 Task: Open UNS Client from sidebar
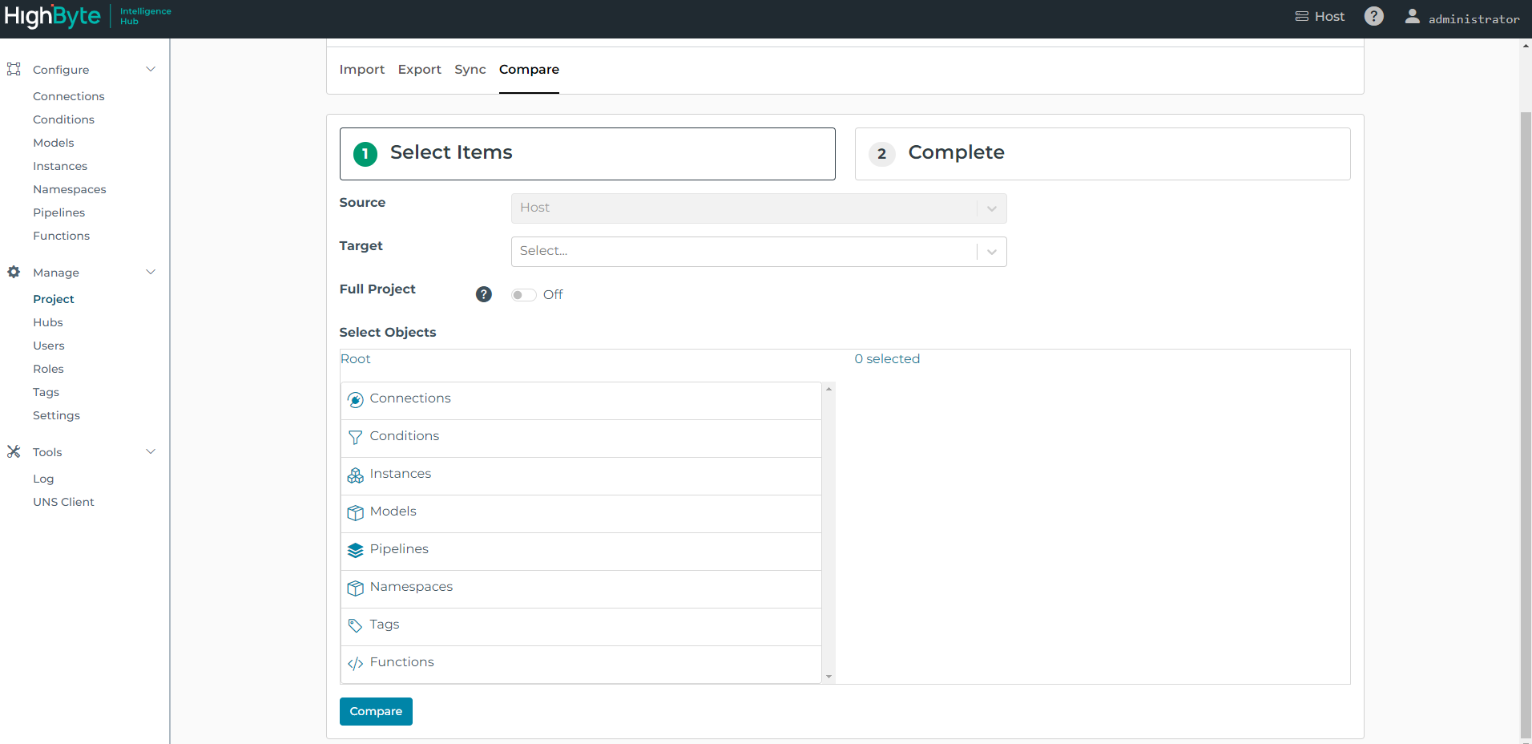(63, 502)
